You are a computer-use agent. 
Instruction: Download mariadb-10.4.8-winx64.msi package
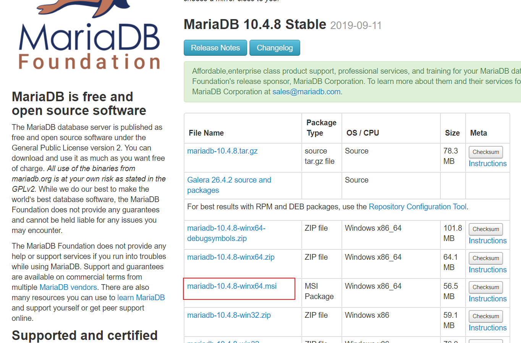pyautogui.click(x=232, y=286)
